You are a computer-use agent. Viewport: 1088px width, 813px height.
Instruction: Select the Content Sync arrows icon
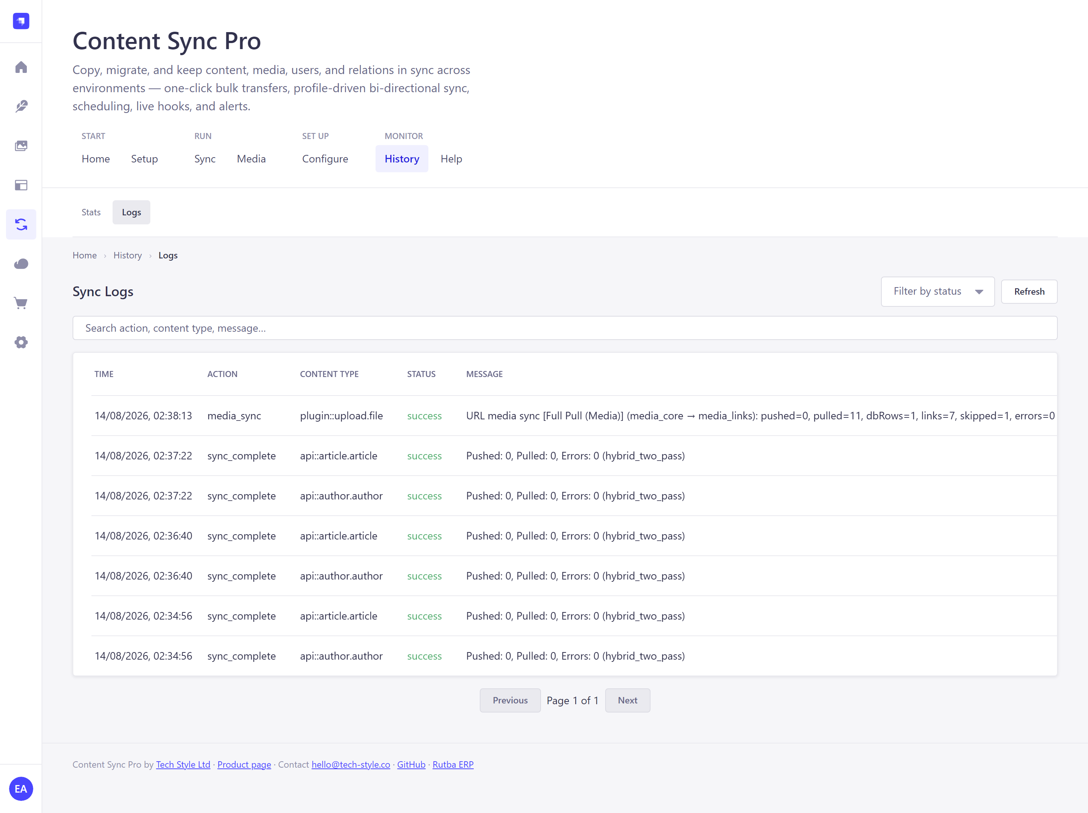21,224
